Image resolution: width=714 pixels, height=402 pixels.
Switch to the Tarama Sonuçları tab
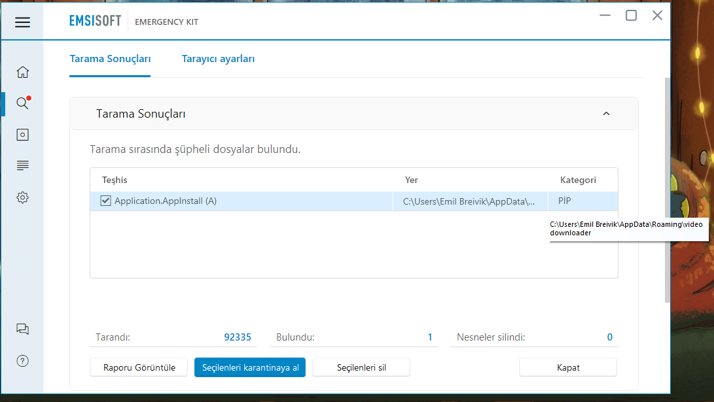click(110, 59)
